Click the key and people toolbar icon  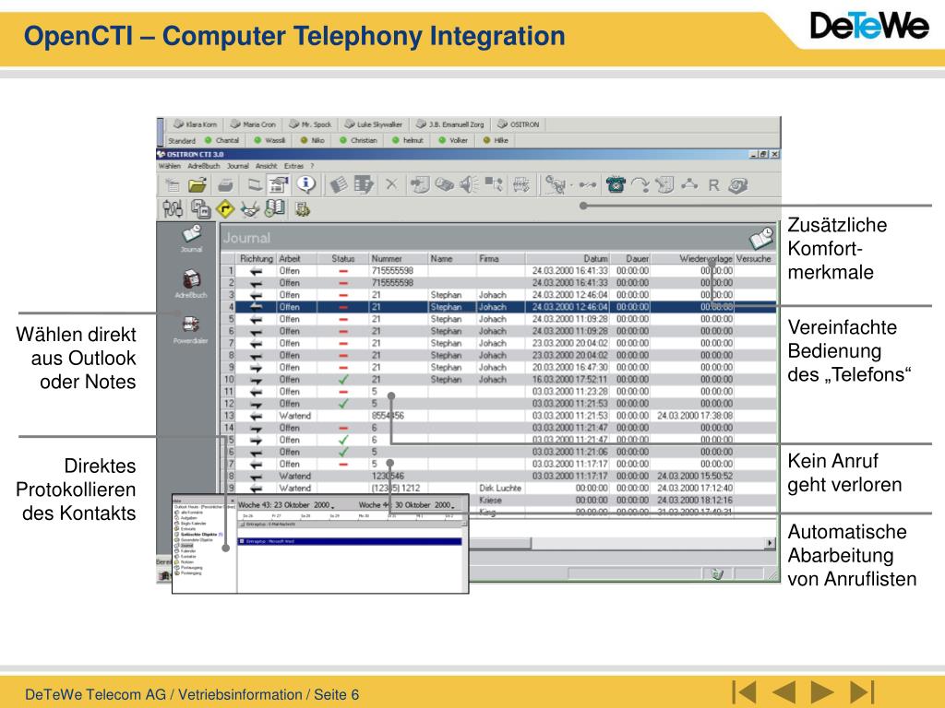(555, 184)
